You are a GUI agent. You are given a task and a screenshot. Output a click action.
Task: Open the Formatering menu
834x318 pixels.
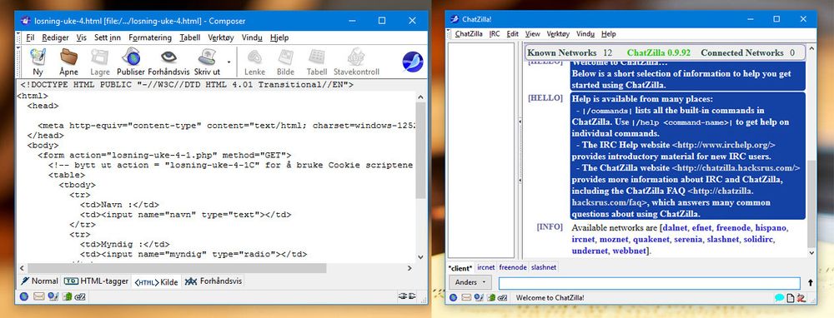tap(150, 37)
